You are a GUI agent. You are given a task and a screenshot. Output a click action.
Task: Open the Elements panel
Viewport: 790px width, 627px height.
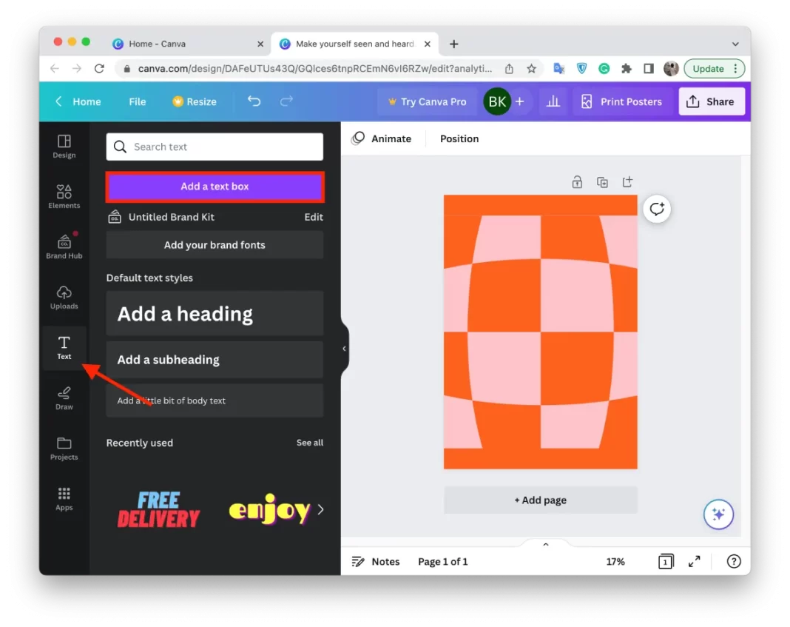coord(64,197)
